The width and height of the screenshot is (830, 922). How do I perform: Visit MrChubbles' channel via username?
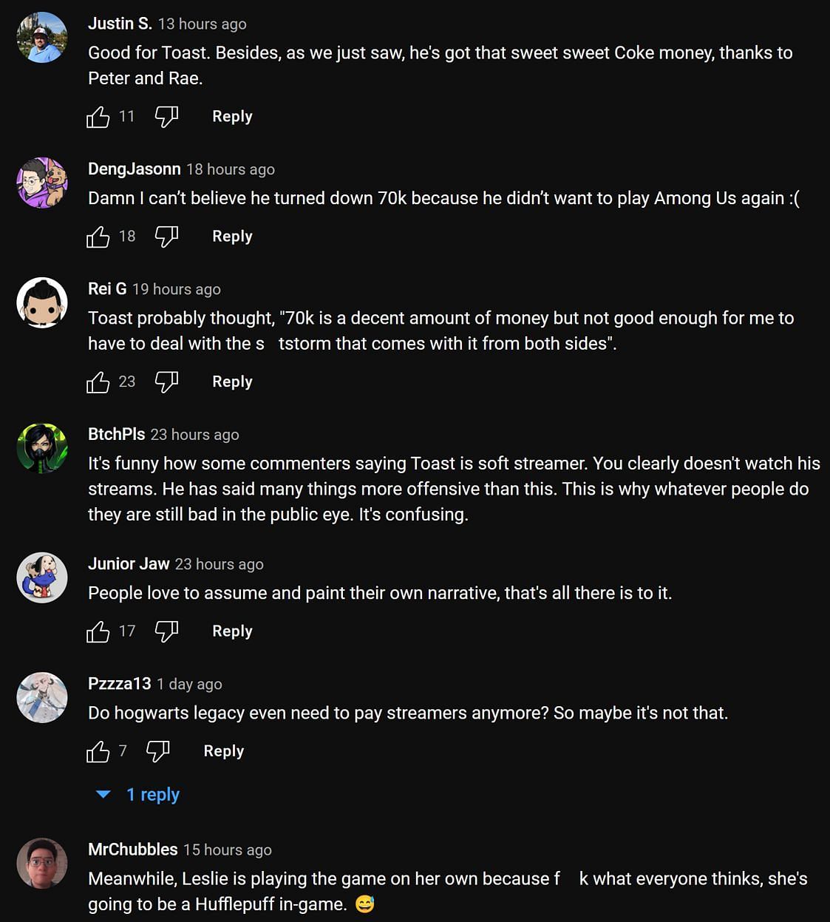coord(133,850)
